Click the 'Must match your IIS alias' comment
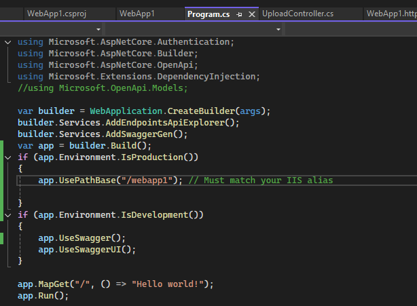417x306 pixels. click(x=261, y=180)
